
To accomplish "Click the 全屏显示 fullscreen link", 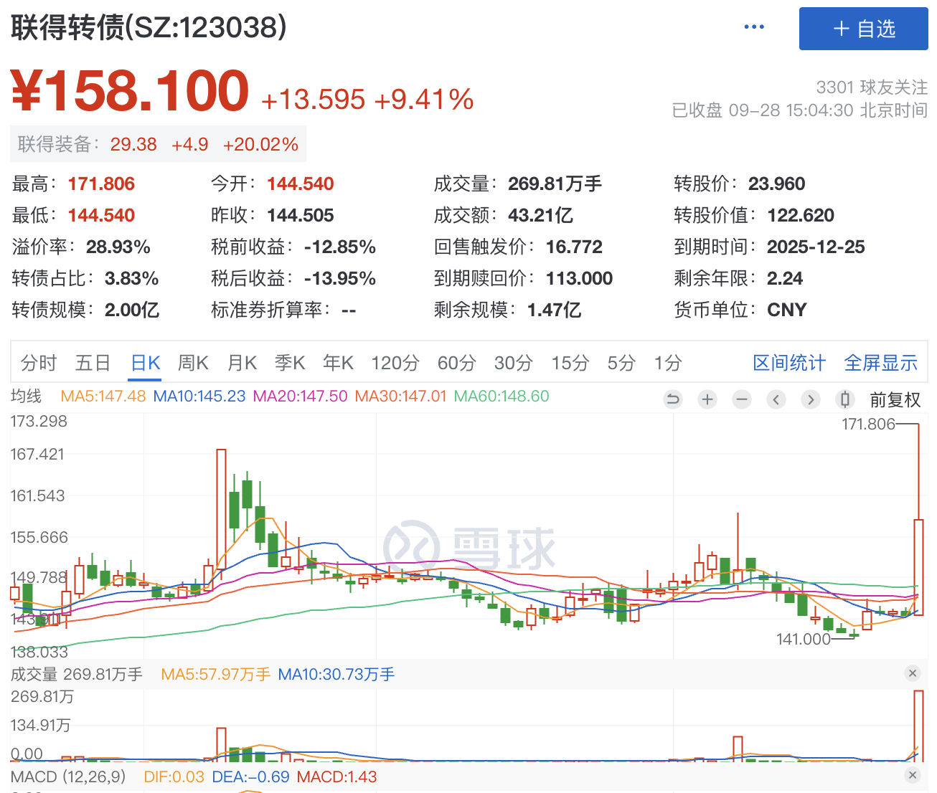I will click(x=881, y=363).
